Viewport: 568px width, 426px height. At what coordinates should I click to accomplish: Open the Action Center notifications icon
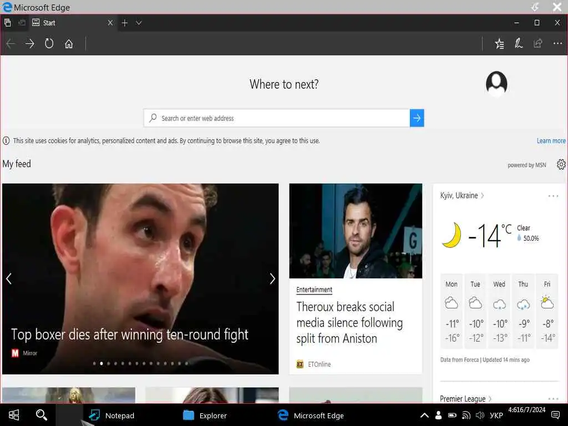click(x=555, y=415)
